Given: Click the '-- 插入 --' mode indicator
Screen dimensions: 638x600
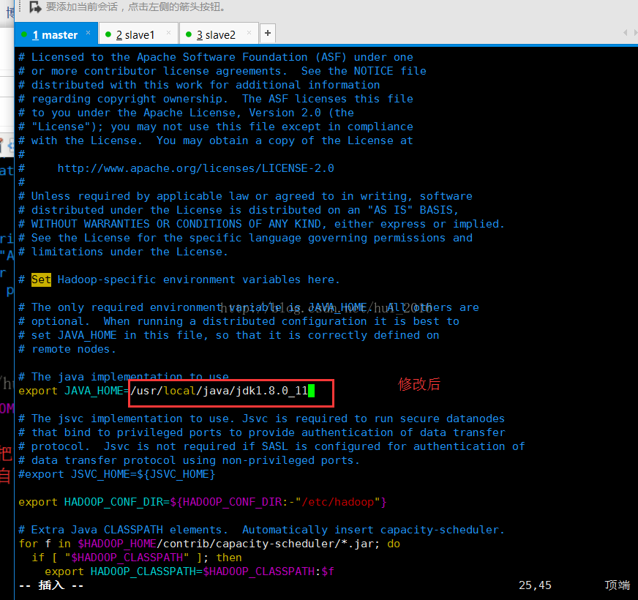Looking at the screenshot, I should tap(51, 585).
